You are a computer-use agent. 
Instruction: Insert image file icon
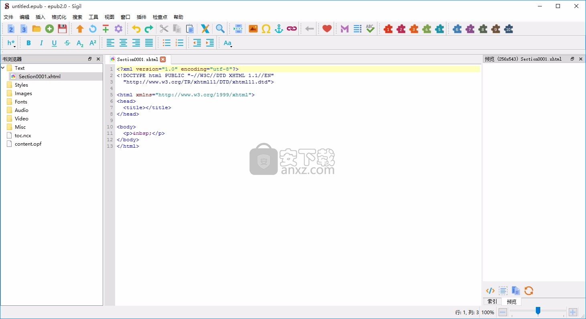[x=253, y=29]
